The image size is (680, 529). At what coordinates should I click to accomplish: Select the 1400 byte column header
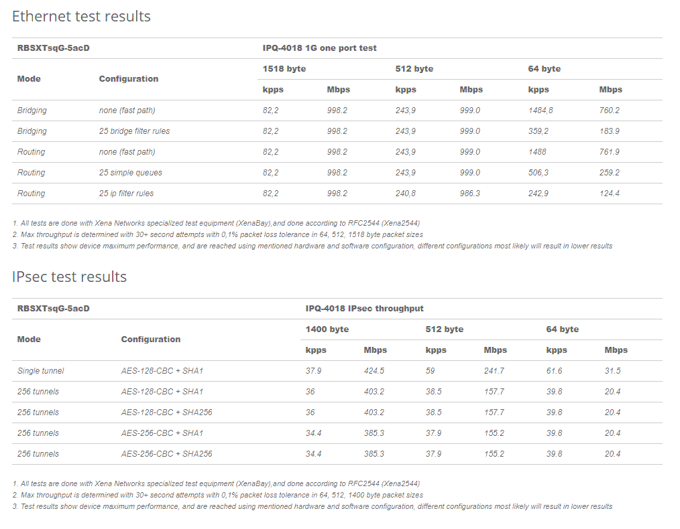[327, 329]
